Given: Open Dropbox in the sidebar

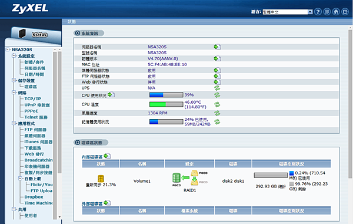Looking at the screenshot, I should coord(34,197).
